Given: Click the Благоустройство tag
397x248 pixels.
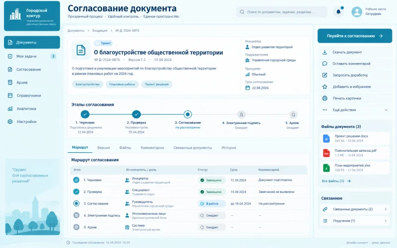Looking at the screenshot, I should click(87, 84).
